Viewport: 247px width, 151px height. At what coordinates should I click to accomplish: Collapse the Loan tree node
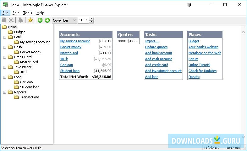click(x=5, y=77)
